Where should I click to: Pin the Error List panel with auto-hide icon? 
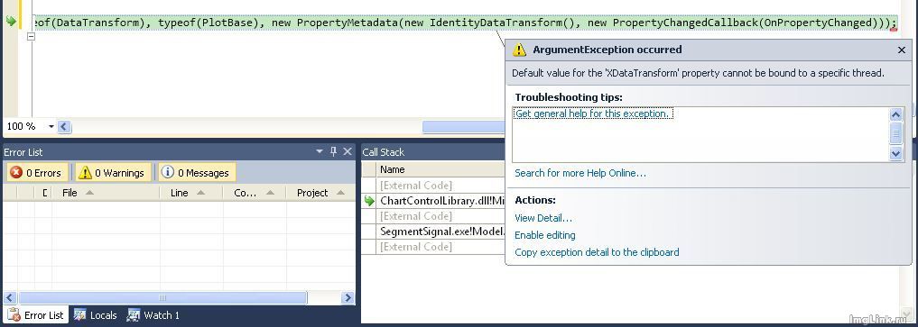coord(333,152)
